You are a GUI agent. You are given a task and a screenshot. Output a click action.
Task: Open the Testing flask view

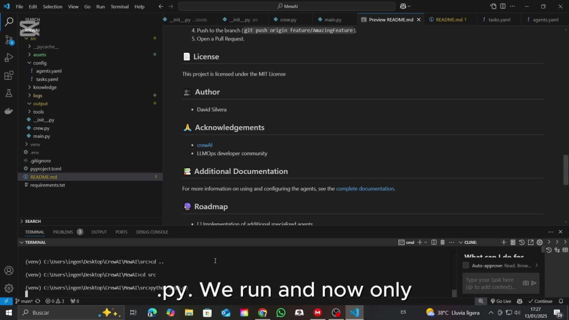coord(9,93)
